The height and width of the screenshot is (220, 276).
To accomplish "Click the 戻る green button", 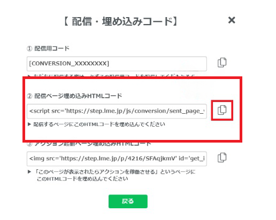I will tap(128, 201).
